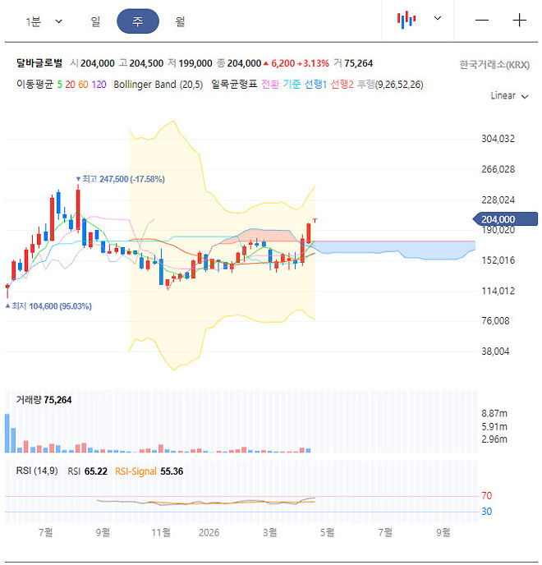The width and height of the screenshot is (542, 565).
Task: Switch to the 일 daily tab
Action: click(x=95, y=21)
